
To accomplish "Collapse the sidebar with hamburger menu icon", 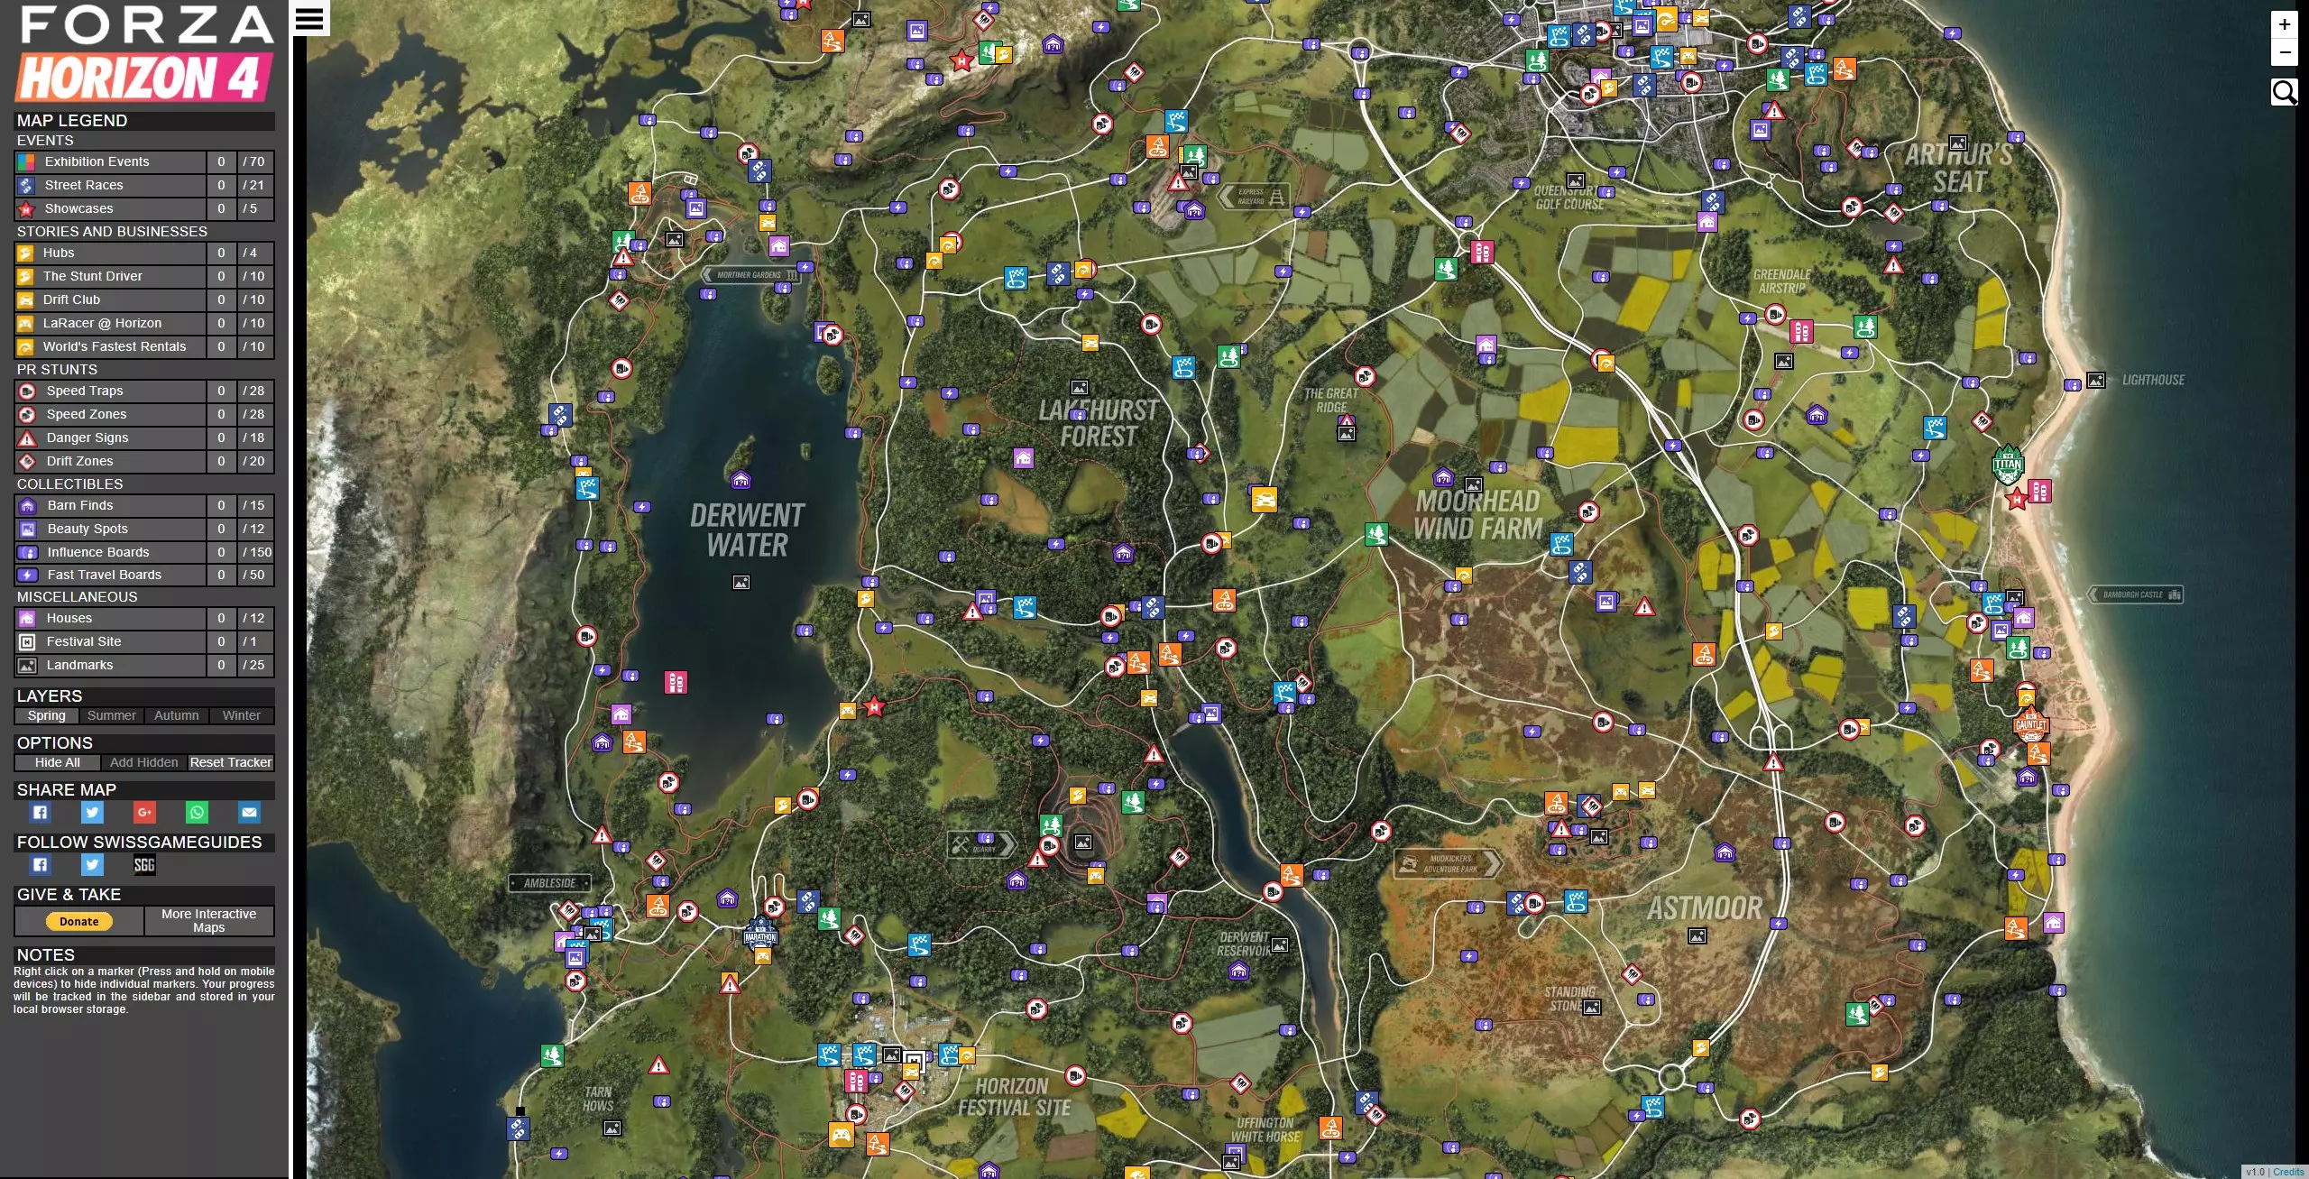I will tap(309, 18).
